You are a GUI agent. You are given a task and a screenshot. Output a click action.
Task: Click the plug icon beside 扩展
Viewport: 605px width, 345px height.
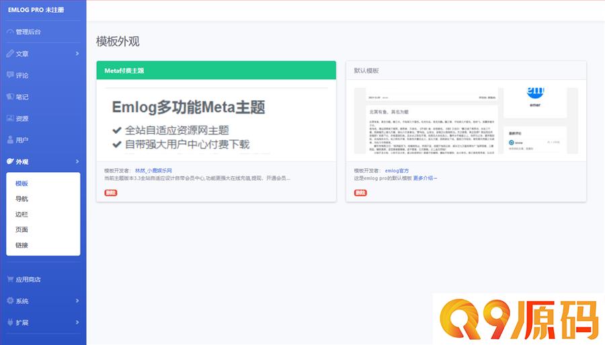(10, 322)
